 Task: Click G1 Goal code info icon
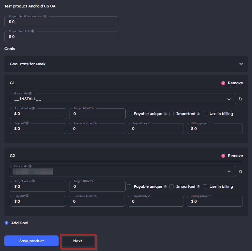click(x=30, y=93)
